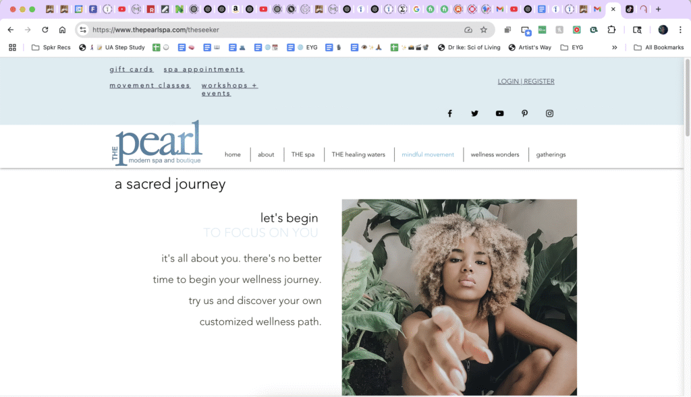
Task: Open the All Bookmarks folder
Action: pyautogui.click(x=659, y=48)
